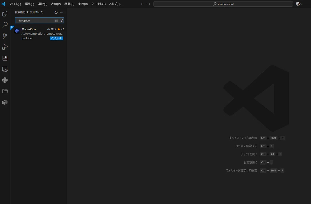The image size is (311, 204).
Task: Expand the Copilot dropdown chevron
Action: [301, 4]
